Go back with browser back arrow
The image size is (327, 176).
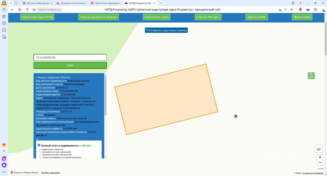pyautogui.click(x=12, y=9)
